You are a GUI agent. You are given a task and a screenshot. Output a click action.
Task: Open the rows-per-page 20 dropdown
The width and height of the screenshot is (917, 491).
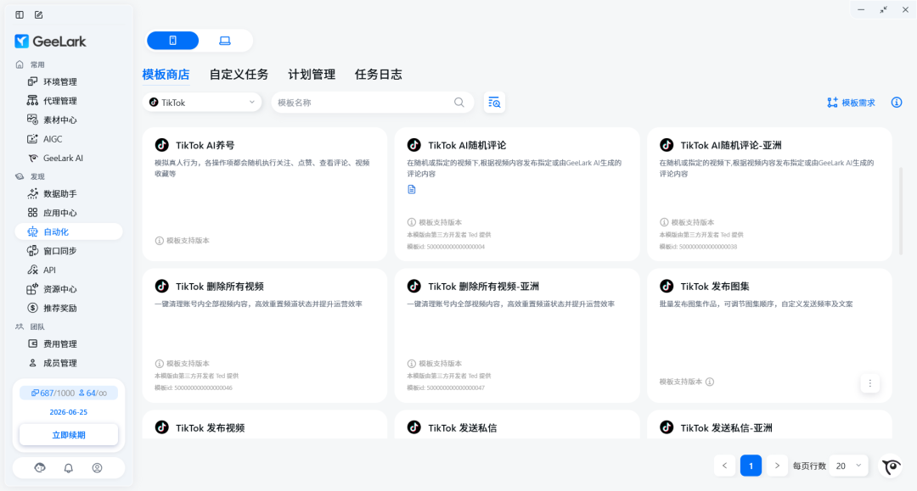848,466
